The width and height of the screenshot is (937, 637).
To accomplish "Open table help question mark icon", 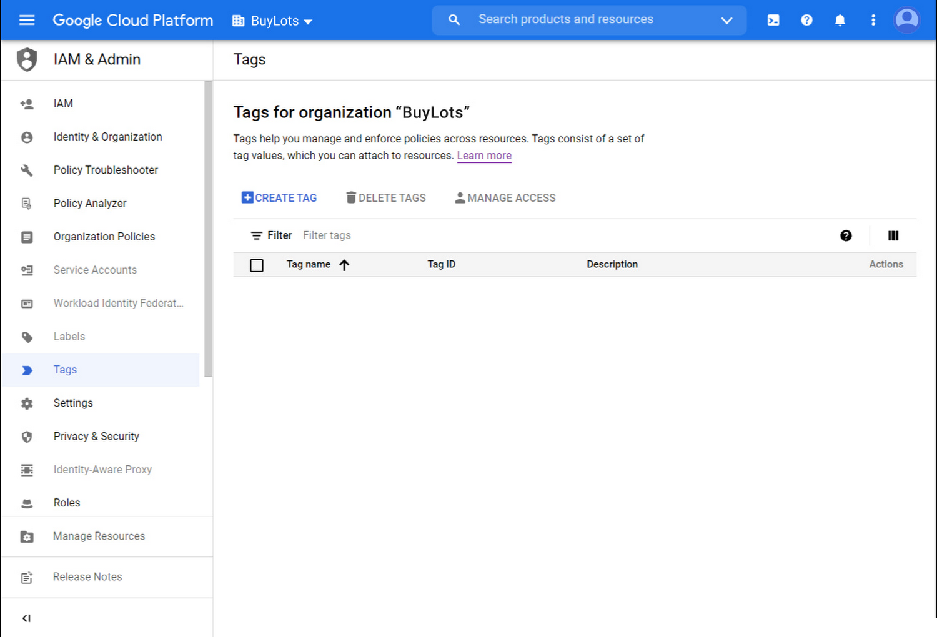I will coord(846,235).
